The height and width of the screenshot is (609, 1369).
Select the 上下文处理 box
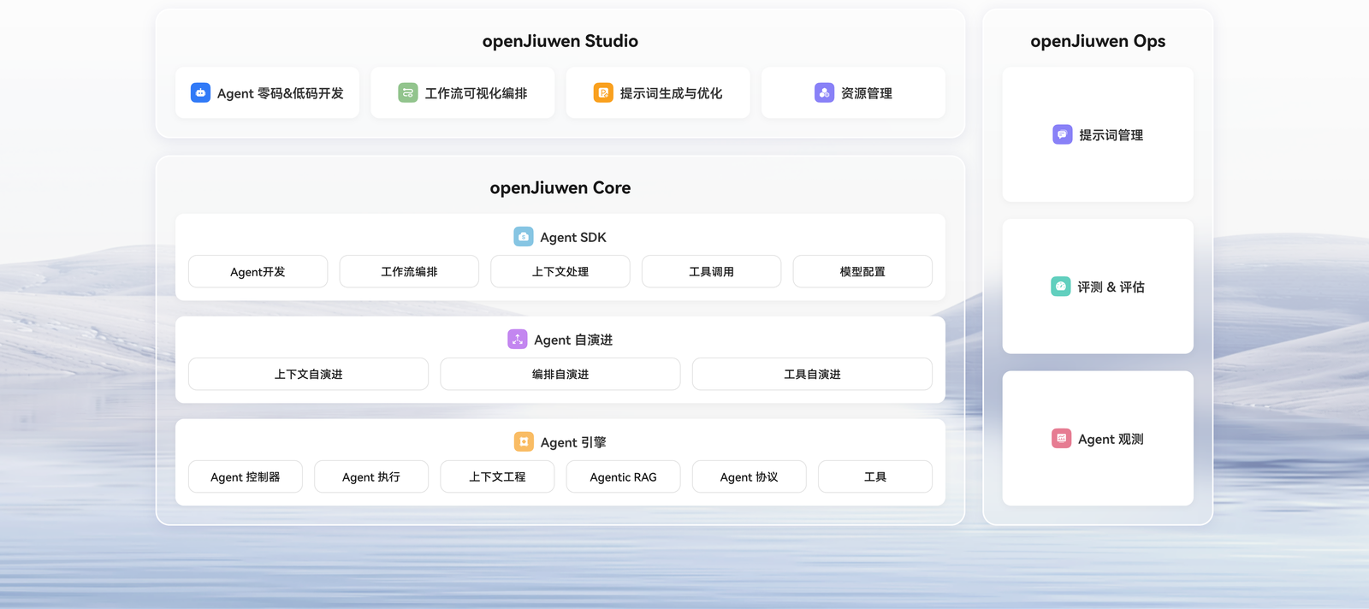click(560, 271)
